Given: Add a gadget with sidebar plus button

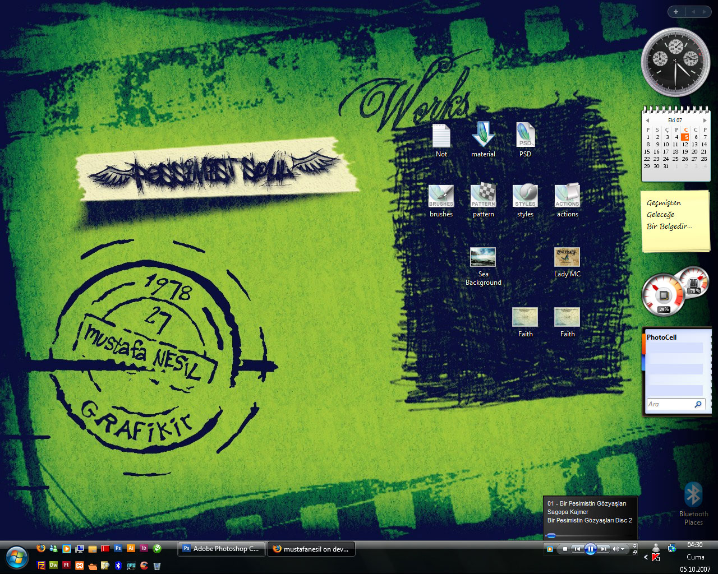Looking at the screenshot, I should coord(676,12).
